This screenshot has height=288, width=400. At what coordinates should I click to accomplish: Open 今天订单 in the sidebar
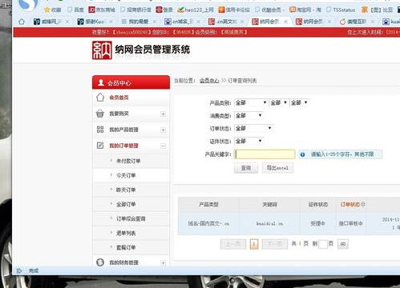126,175
